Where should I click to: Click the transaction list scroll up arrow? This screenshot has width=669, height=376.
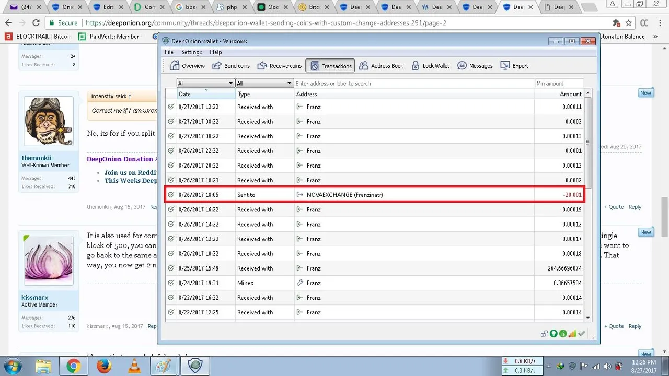coord(588,93)
